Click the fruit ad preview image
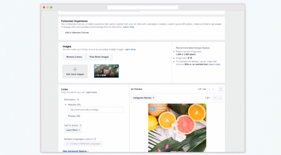The width and height of the screenshot is (281, 155). [x=177, y=128]
